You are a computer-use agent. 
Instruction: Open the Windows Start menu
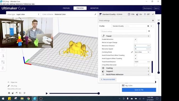[3, 98]
